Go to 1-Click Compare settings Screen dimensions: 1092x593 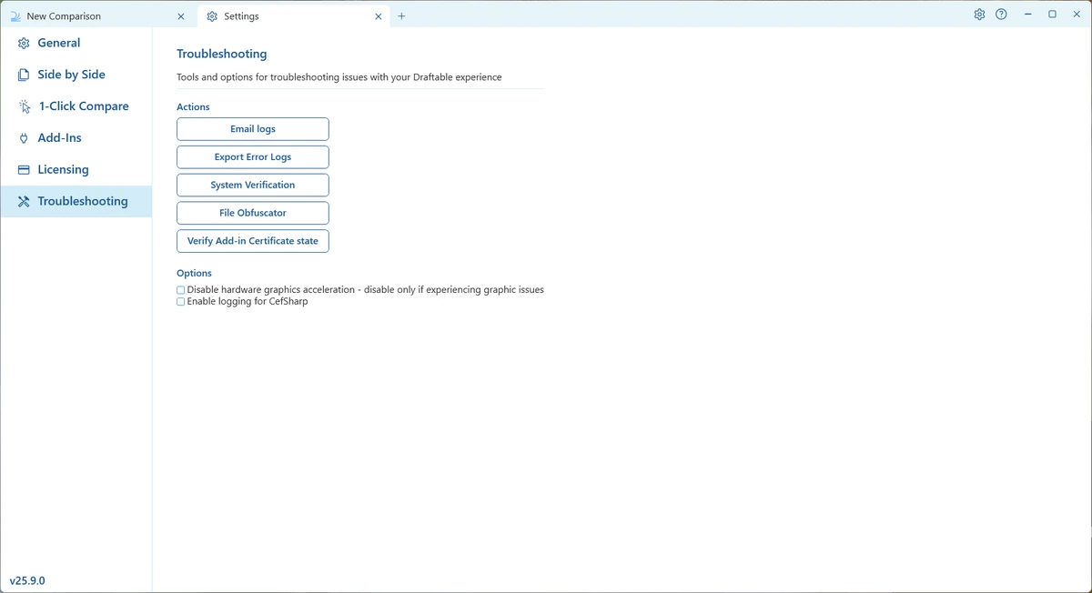pos(76,106)
